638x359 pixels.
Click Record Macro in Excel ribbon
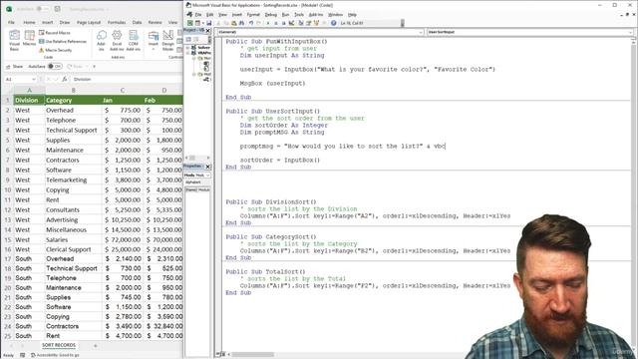55,33
